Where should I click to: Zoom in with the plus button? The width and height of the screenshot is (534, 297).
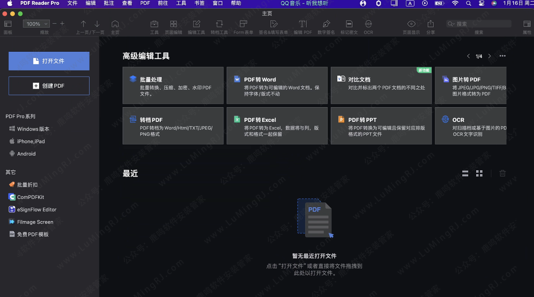point(62,24)
